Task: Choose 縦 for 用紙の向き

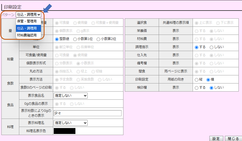Action: [197, 80]
